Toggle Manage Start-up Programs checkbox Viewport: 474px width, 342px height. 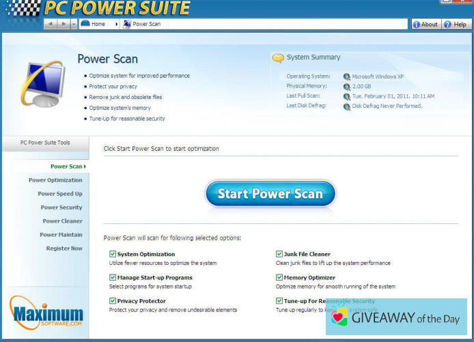(113, 278)
